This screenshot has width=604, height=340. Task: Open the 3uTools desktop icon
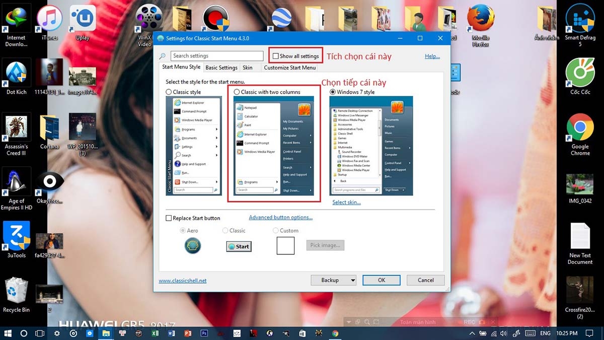coord(16,240)
